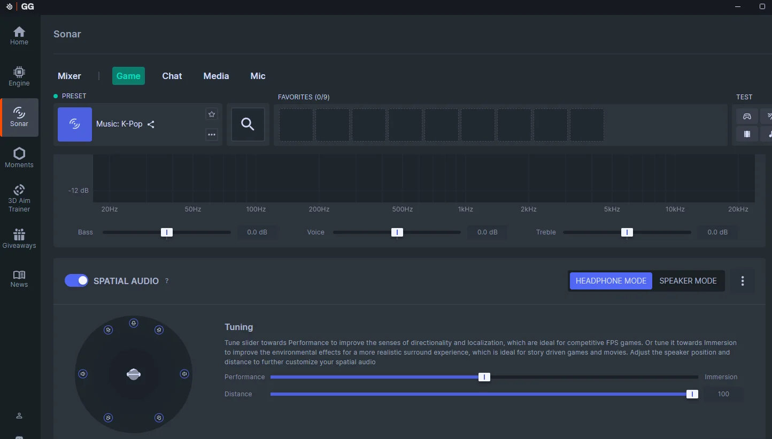The image size is (772, 439).
Task: Play the film strip test sound
Action: (747, 134)
